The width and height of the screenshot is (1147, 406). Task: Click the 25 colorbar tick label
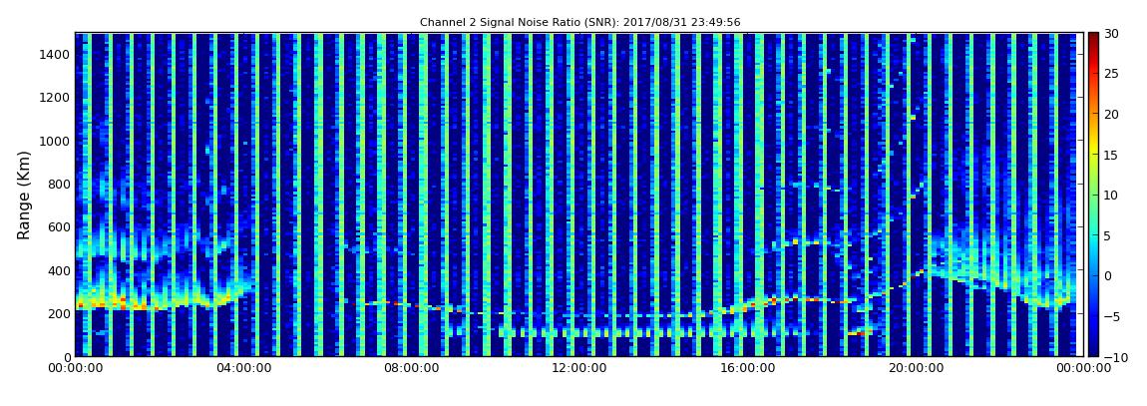(x=1111, y=73)
